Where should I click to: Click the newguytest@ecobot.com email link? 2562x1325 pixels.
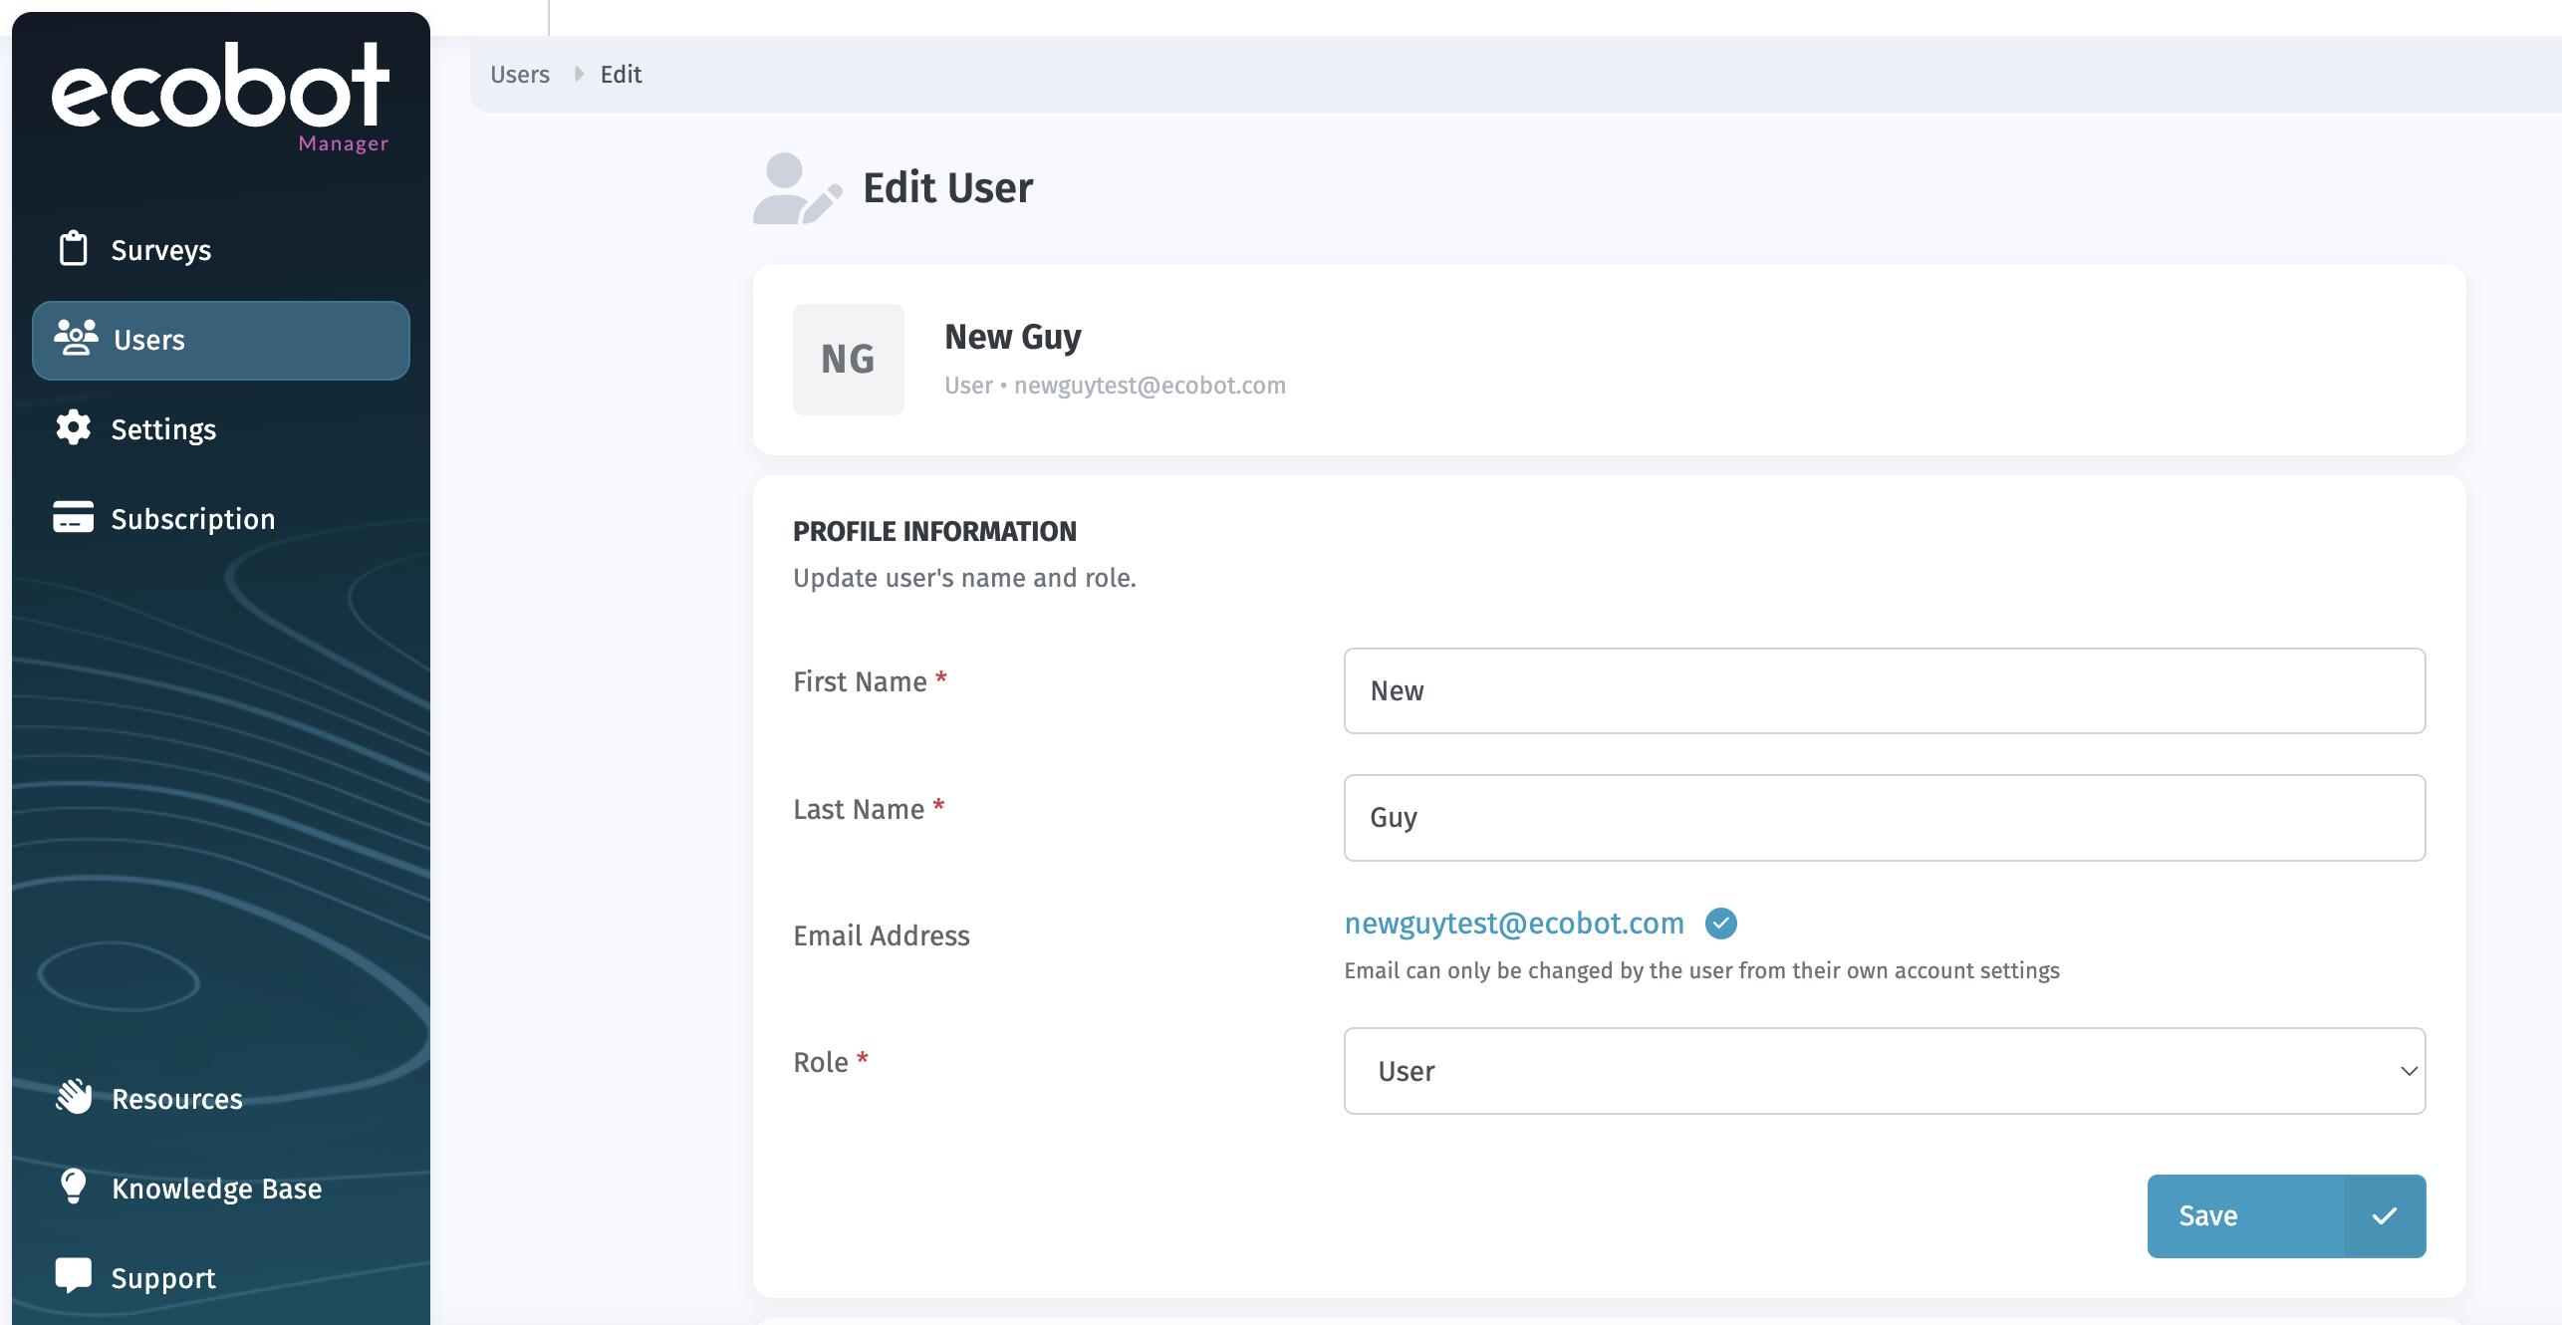click(x=1513, y=924)
